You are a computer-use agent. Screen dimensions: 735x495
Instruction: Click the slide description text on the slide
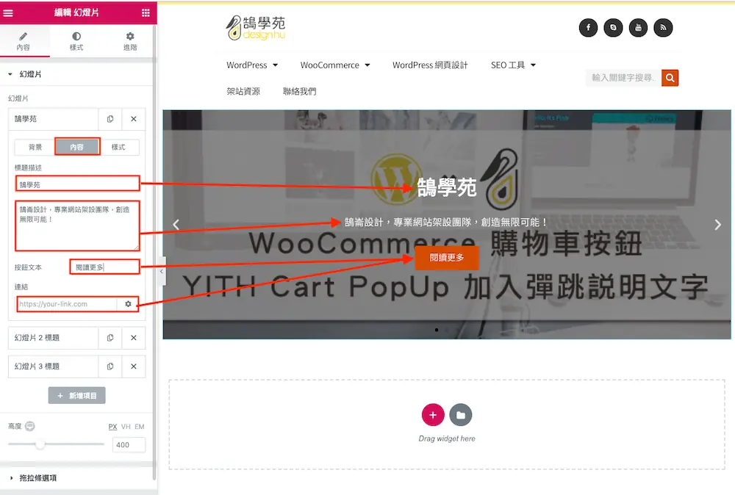[445, 222]
